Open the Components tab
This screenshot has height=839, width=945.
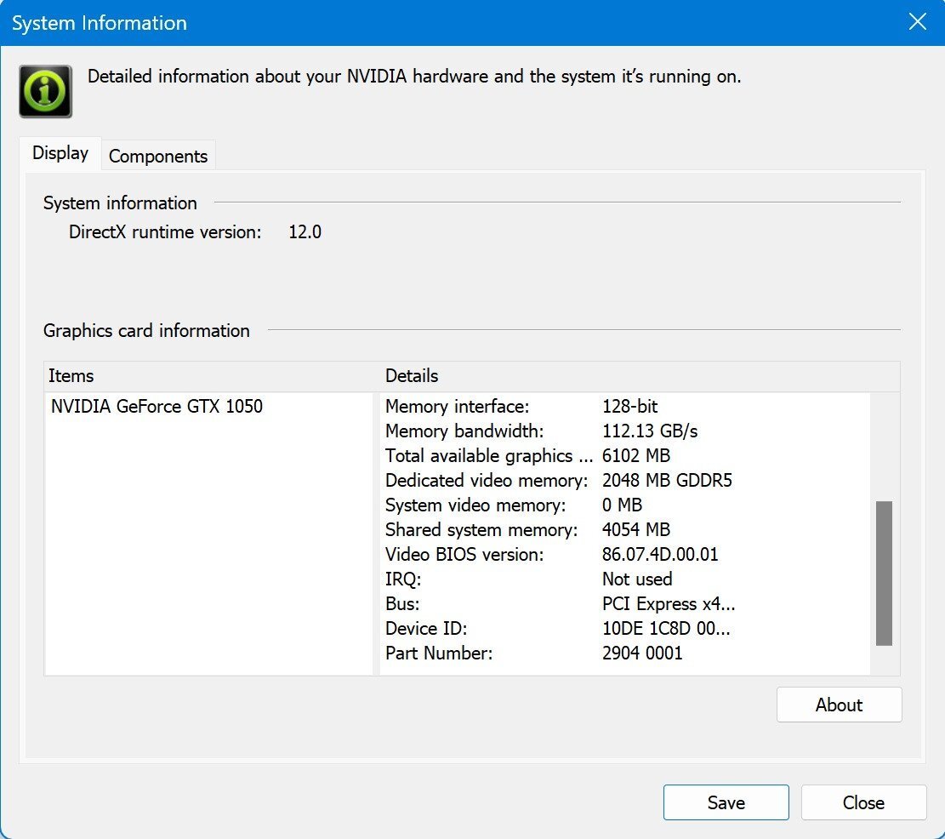click(158, 156)
